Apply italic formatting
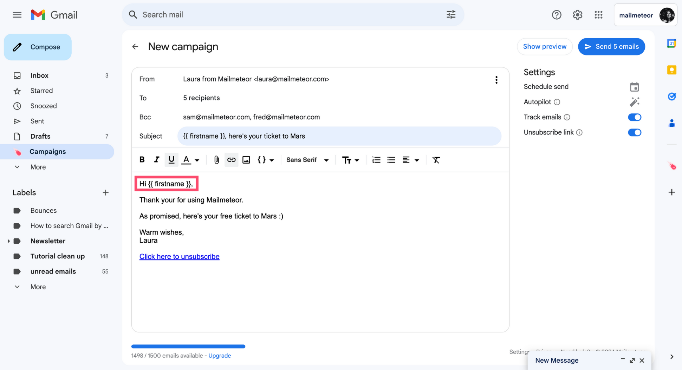The width and height of the screenshot is (682, 370). pos(156,160)
